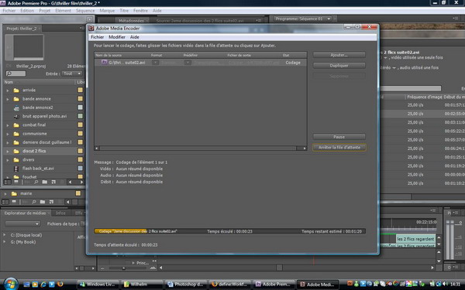This screenshot has height=290, width=465.
Task: Switch to Explorateur de médias tab
Action: pyautogui.click(x=25, y=213)
